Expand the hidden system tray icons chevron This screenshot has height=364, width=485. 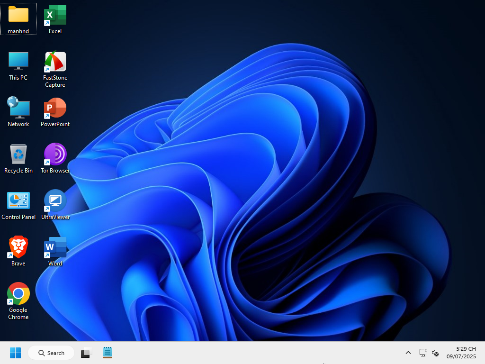click(x=408, y=353)
